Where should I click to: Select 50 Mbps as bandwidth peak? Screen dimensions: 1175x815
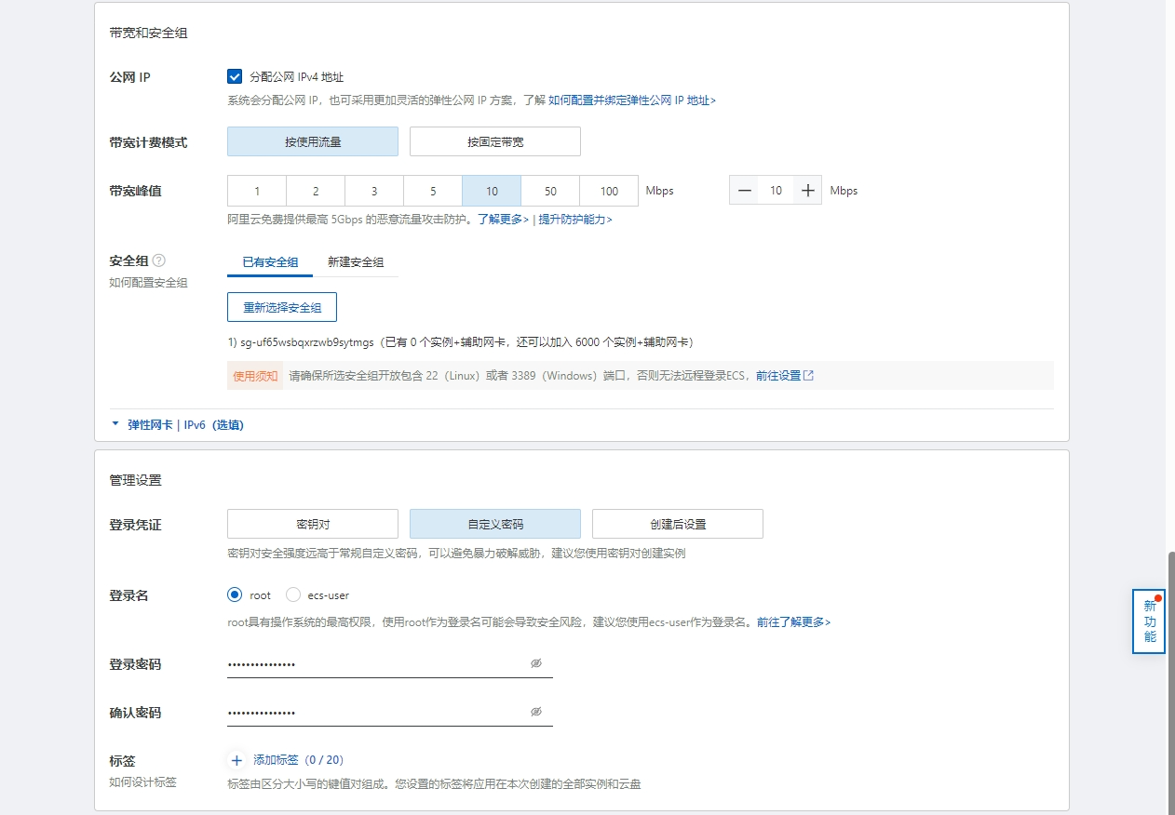(549, 190)
